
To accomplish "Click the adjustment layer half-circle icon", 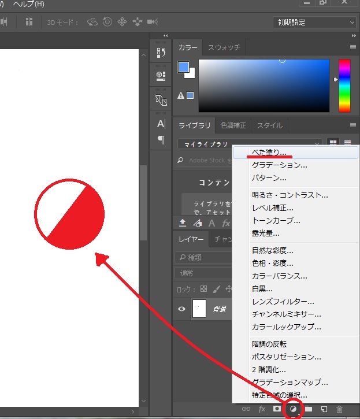I will tap(293, 409).
